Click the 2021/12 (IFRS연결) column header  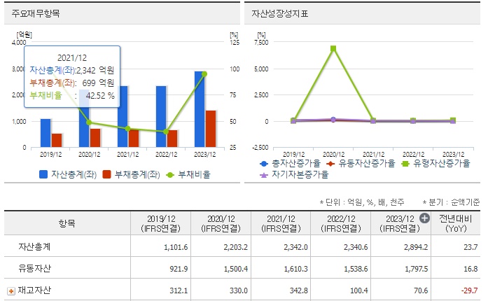coord(281,223)
